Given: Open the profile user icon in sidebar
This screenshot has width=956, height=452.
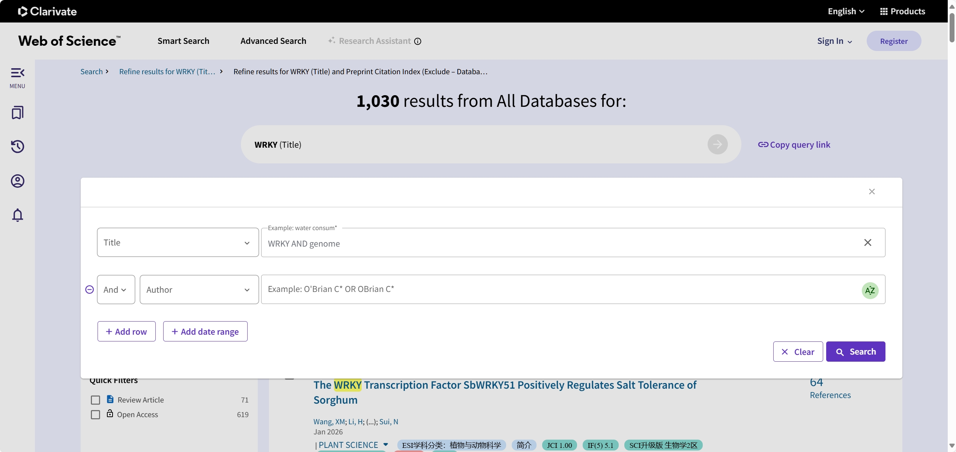Looking at the screenshot, I should pyautogui.click(x=17, y=181).
